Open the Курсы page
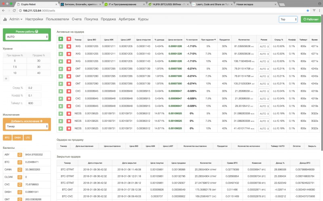 click(x=143, y=19)
